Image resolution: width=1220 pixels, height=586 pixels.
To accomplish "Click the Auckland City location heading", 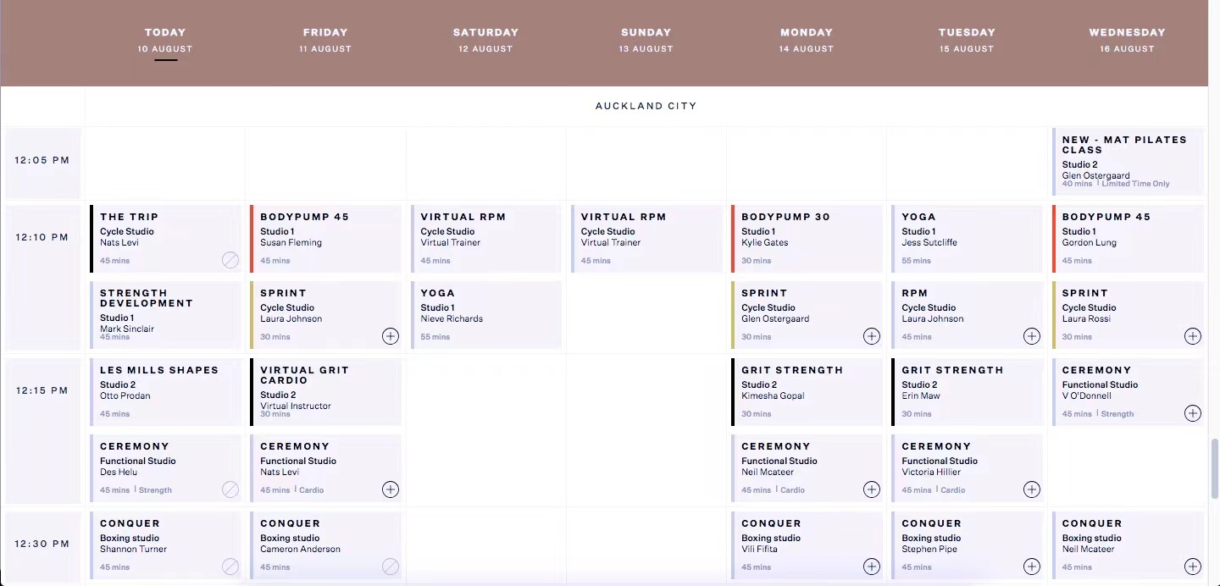I will (x=646, y=106).
